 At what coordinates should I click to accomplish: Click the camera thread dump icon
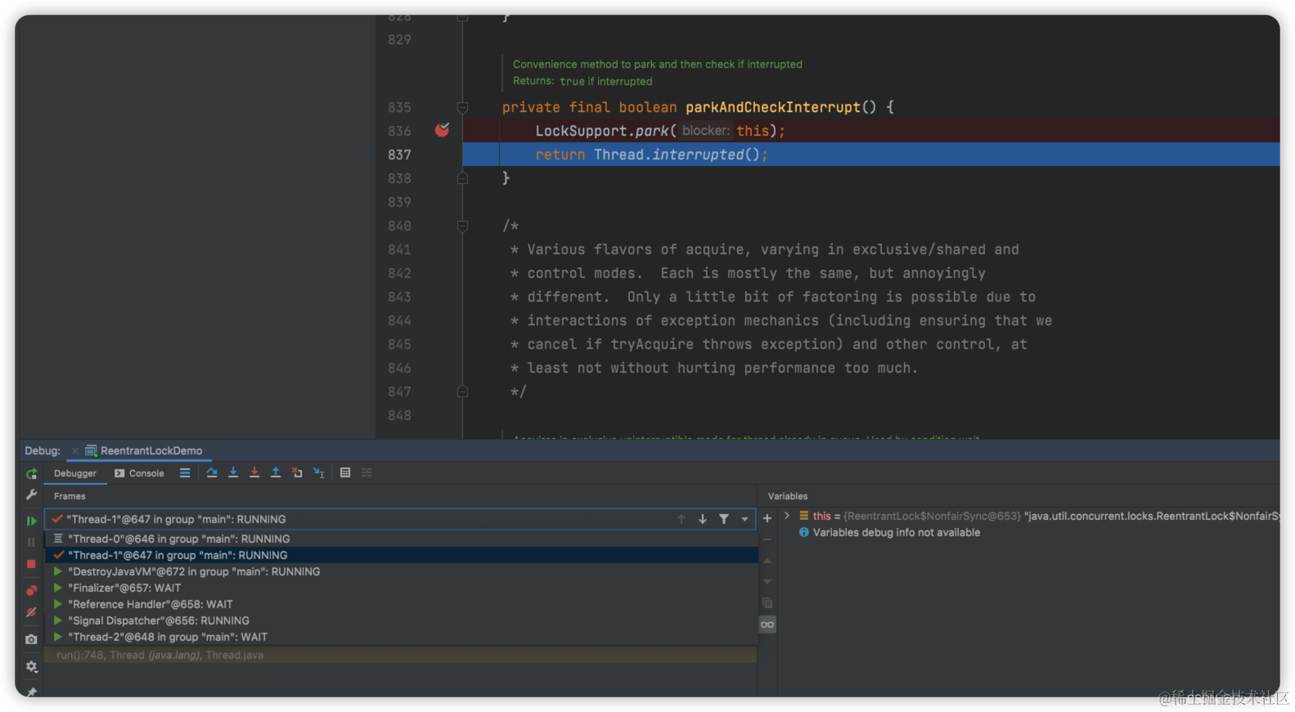point(31,639)
